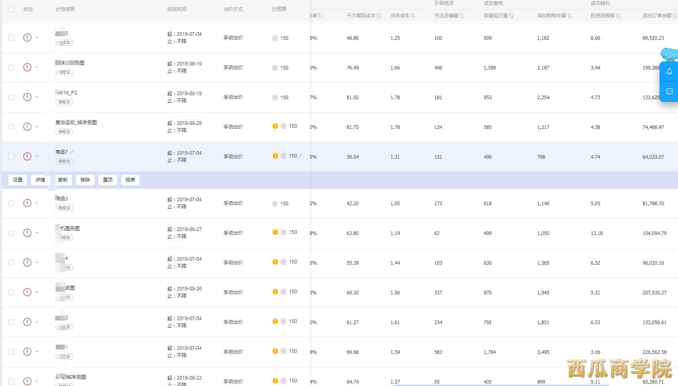Click the 置顶 button under 商品7

pos(108,180)
